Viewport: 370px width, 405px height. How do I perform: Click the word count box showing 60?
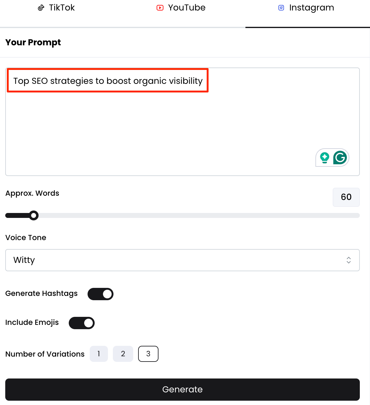pyautogui.click(x=346, y=197)
